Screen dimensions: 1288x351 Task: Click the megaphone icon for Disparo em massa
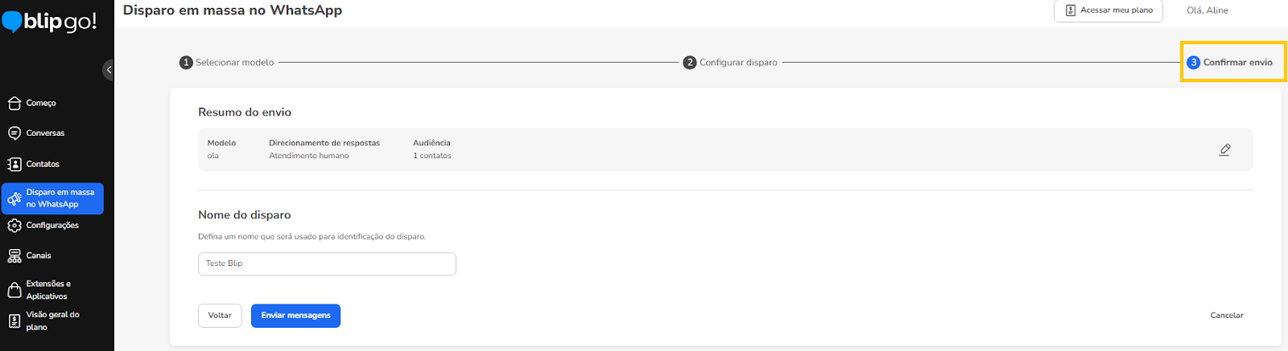pos(14,198)
